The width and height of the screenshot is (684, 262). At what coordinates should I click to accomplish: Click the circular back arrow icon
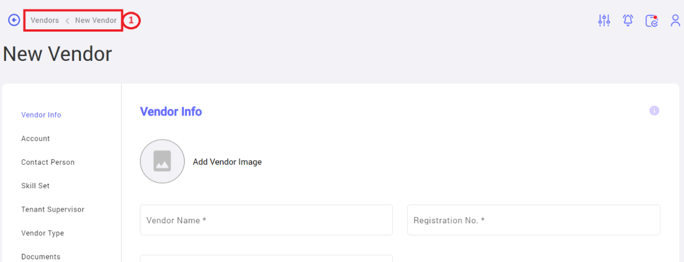click(x=14, y=20)
